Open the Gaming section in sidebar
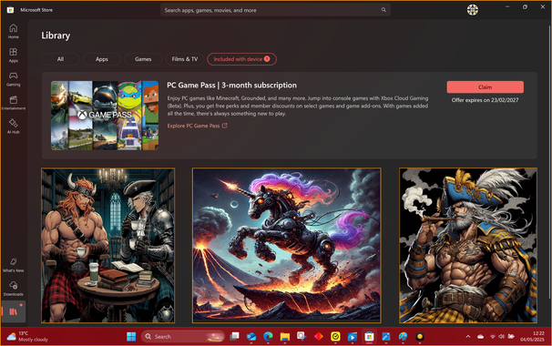The height and width of the screenshot is (346, 552). [x=14, y=79]
